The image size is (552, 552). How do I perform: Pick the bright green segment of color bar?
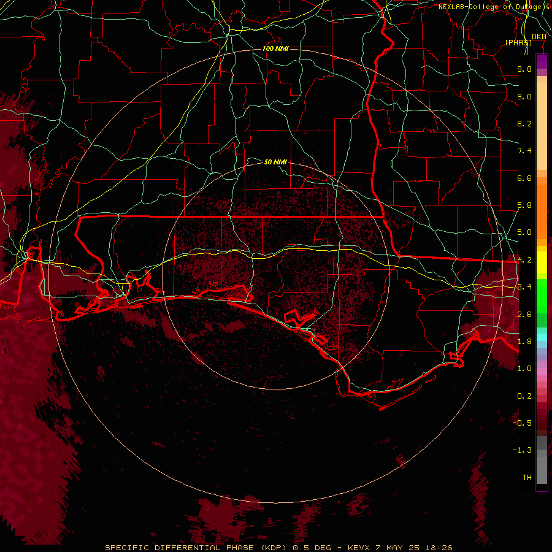(542, 296)
